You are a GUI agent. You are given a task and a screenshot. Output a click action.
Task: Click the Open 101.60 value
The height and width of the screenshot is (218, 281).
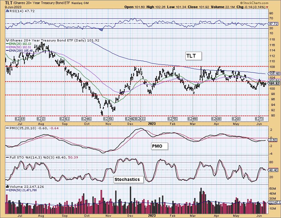[x=135, y=7]
